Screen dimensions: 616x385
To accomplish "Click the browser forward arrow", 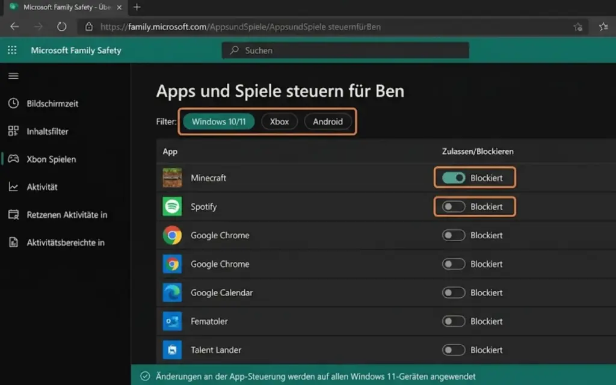I will [38, 26].
